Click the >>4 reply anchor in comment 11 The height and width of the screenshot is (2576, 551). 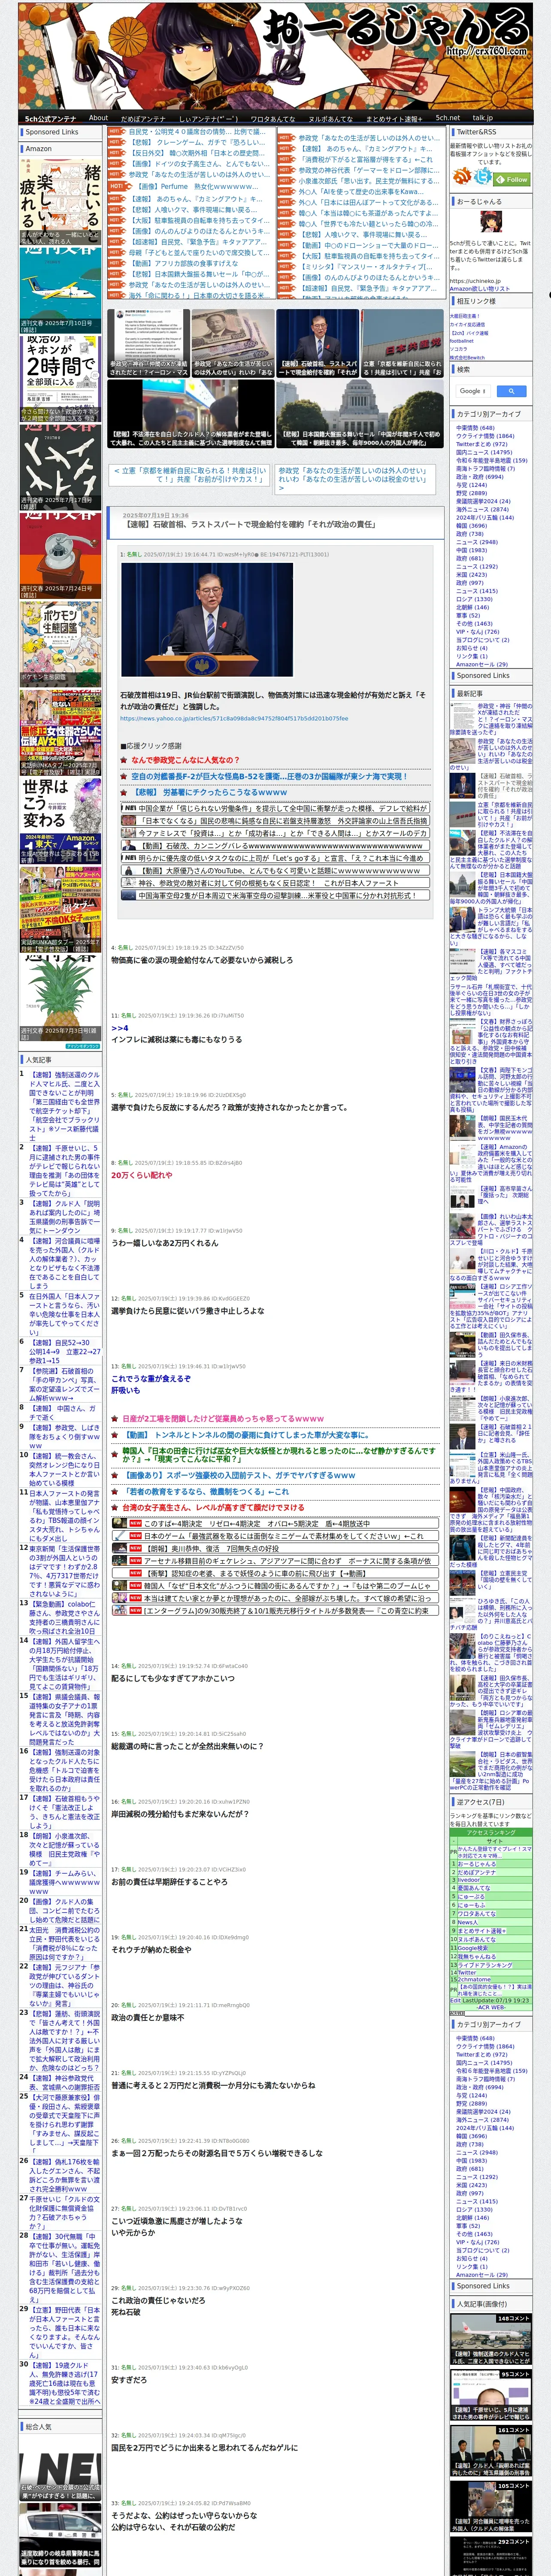pyautogui.click(x=119, y=1027)
